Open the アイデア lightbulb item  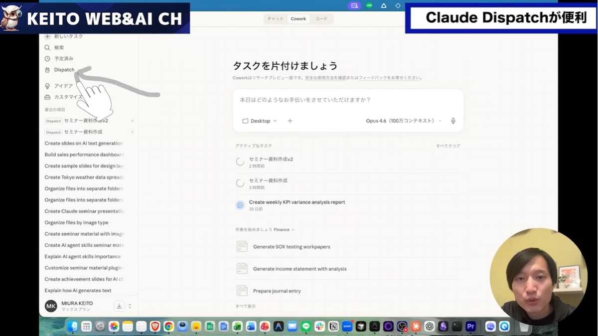(x=63, y=86)
